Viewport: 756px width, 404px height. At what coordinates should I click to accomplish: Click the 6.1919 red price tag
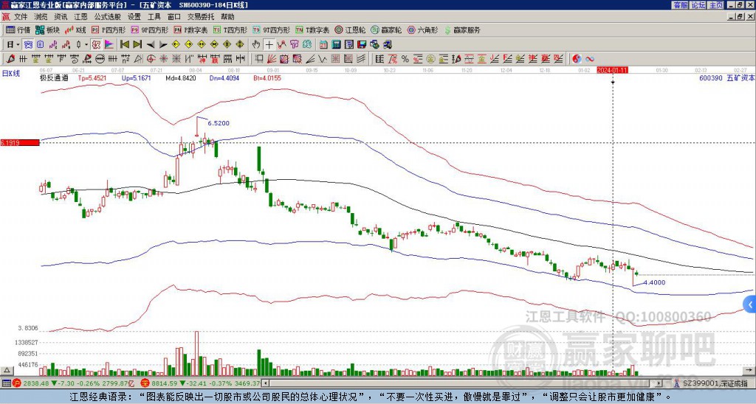pyautogui.click(x=20, y=142)
